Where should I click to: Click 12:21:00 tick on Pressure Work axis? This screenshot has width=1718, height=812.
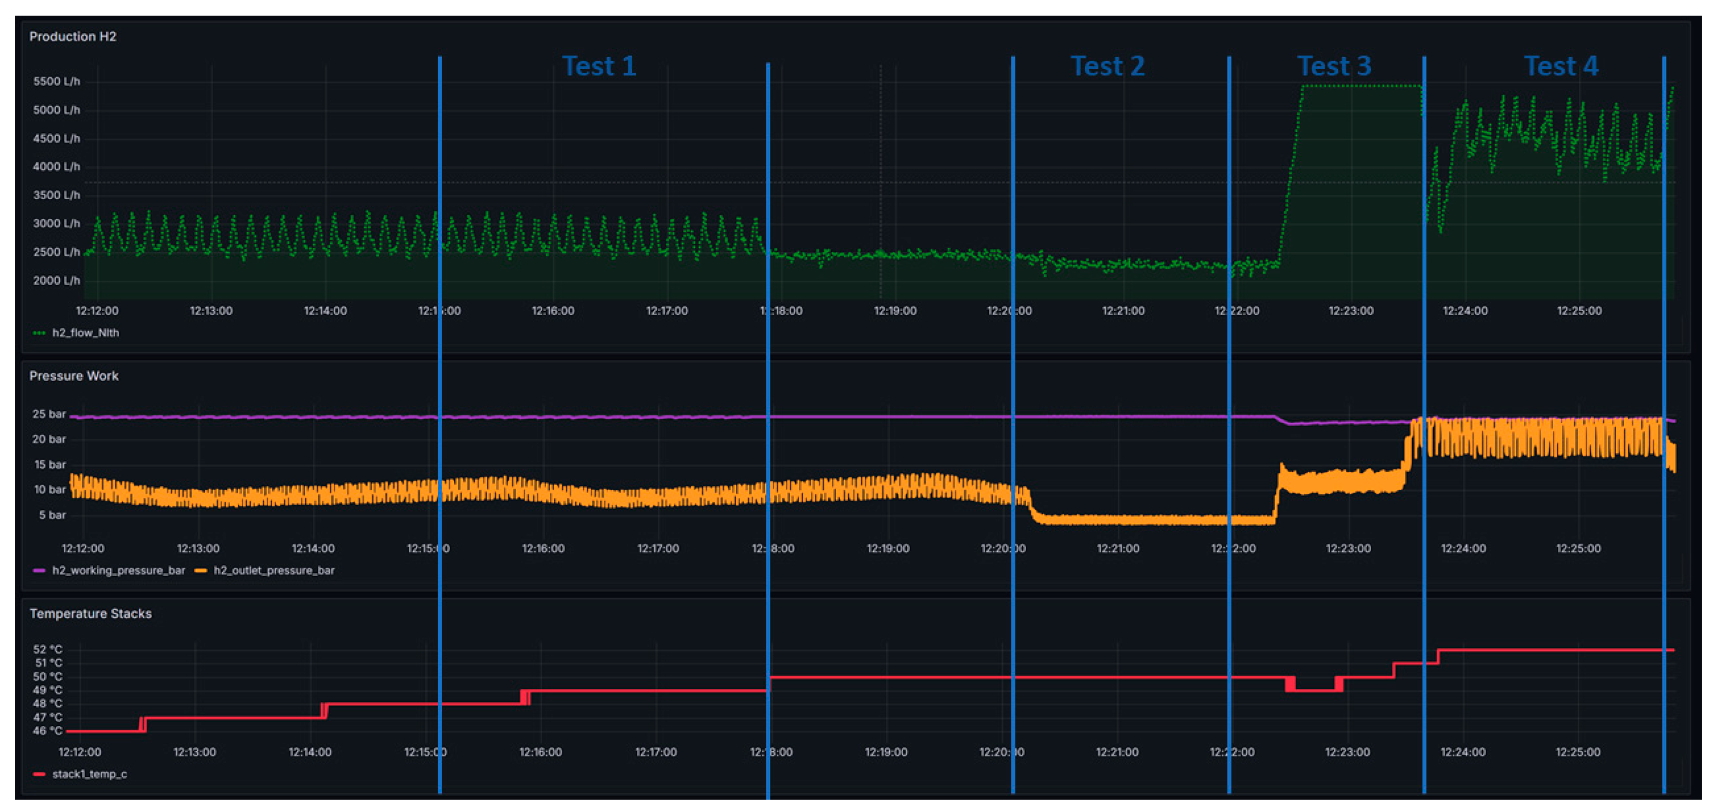pyautogui.click(x=1118, y=548)
